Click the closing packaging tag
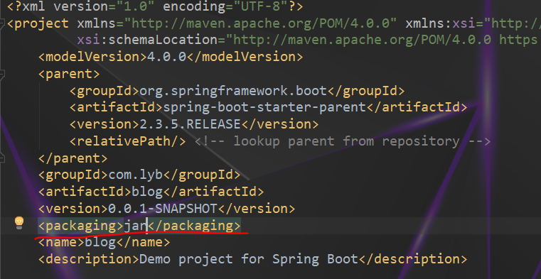Image resolution: width=541 pixels, height=279 pixels. click(x=194, y=226)
